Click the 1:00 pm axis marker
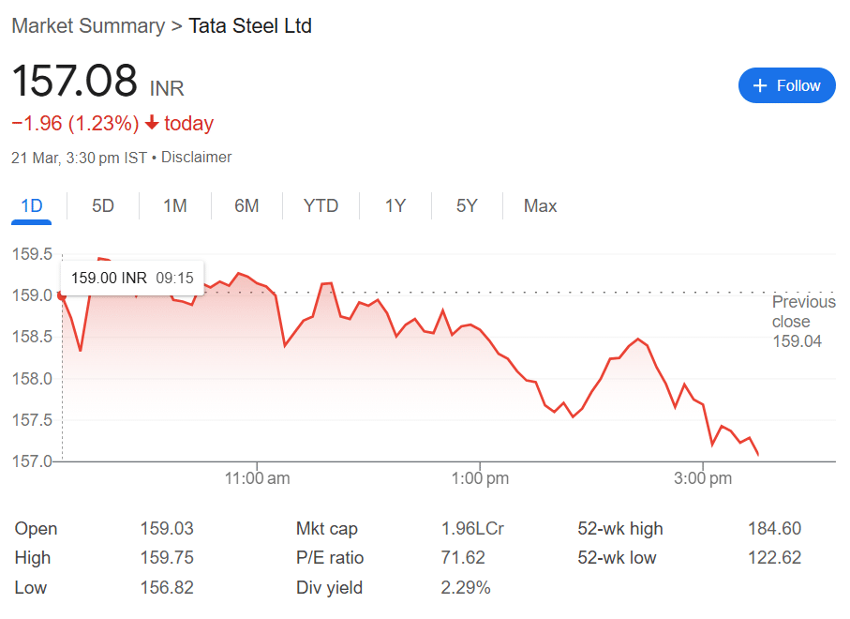 tap(480, 478)
